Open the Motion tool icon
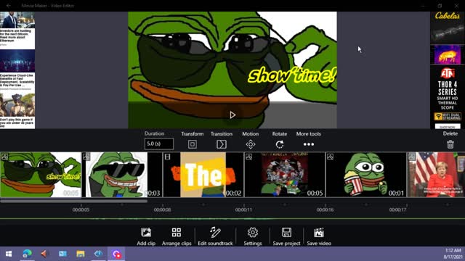465x261 pixels. [x=250, y=144]
